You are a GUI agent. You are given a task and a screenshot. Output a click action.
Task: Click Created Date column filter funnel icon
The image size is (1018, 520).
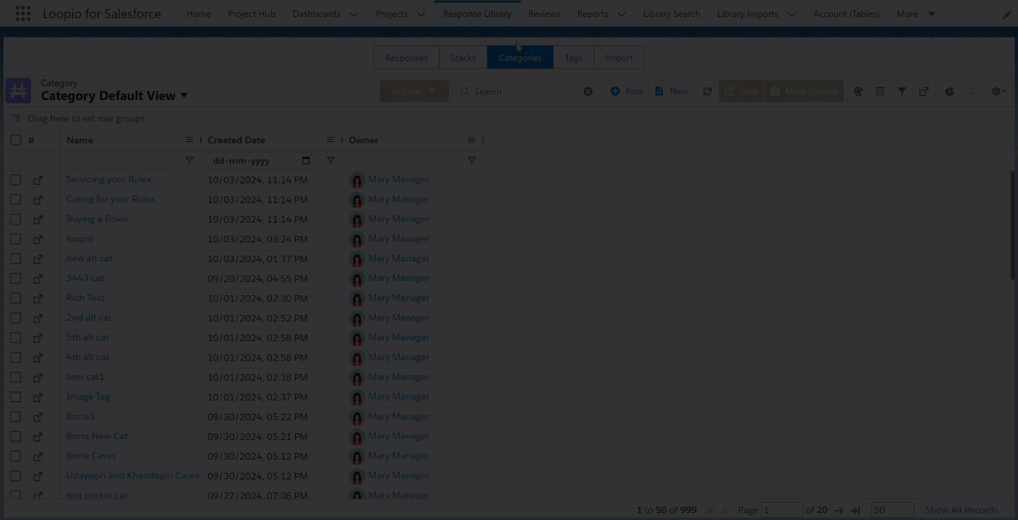(330, 160)
